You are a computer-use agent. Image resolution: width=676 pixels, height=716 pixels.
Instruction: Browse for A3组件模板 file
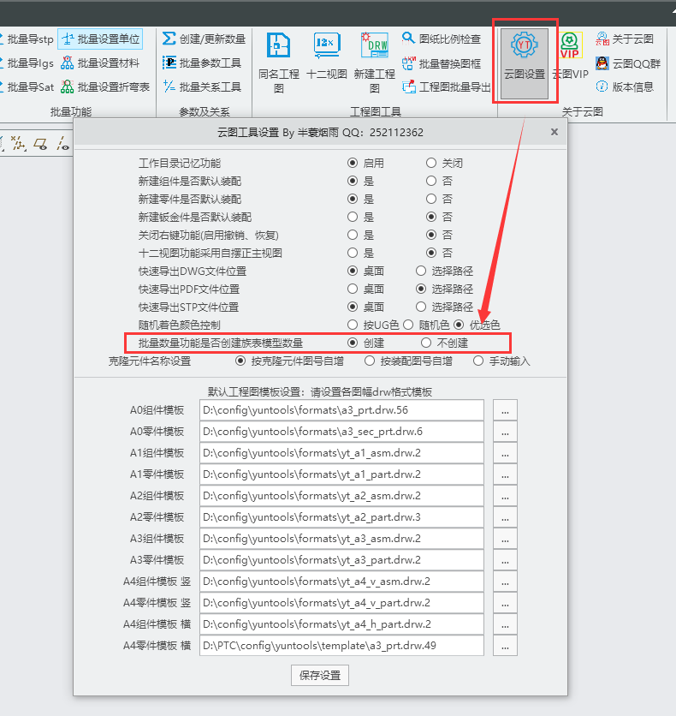(505, 539)
